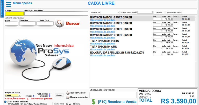Focus the yellow Código input field

pyautogui.click(x=14, y=14)
